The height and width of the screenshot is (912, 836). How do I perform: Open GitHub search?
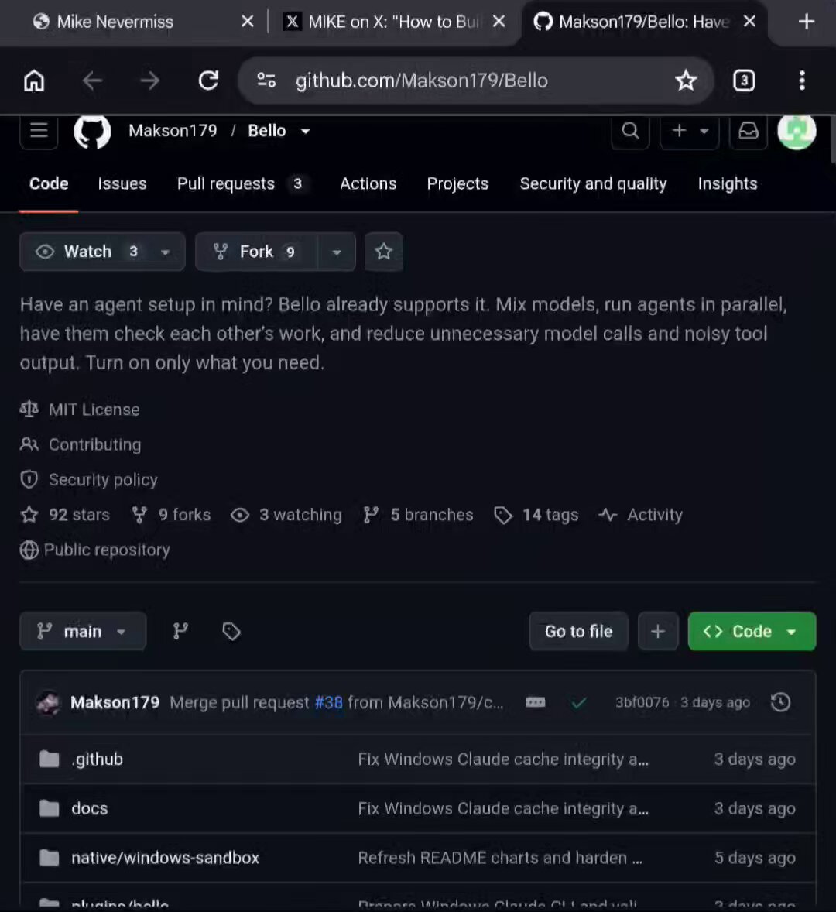pyautogui.click(x=631, y=130)
